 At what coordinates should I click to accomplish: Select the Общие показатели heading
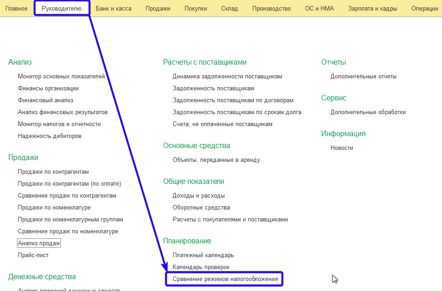193,182
